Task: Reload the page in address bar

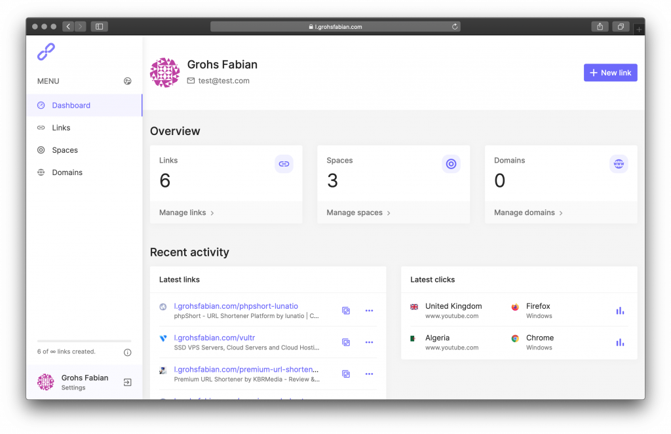Action: point(455,26)
